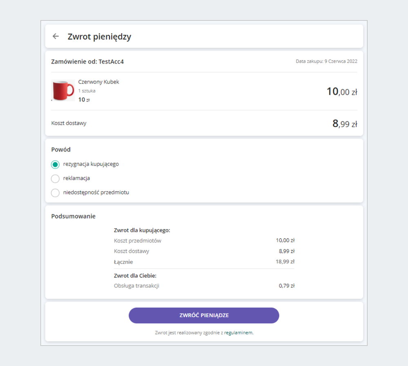408x366 pixels.
Task: Click the back arrow icon
Action: coord(56,36)
